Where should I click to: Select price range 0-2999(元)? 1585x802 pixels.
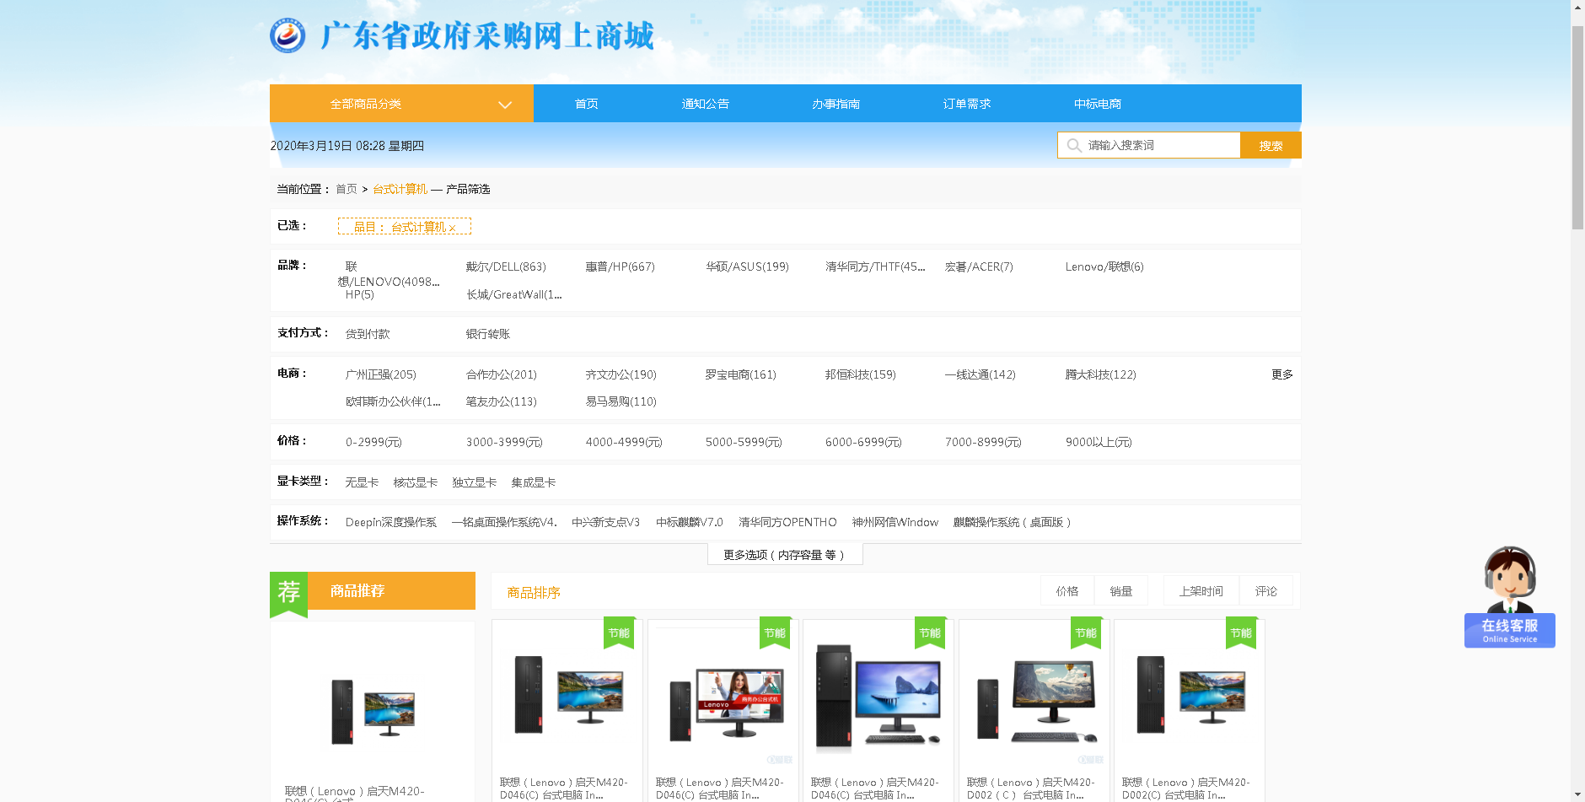(x=373, y=442)
